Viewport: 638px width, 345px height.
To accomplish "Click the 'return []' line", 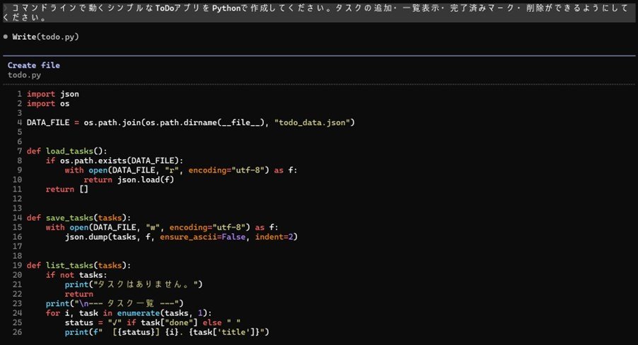I will pyautogui.click(x=66, y=189).
